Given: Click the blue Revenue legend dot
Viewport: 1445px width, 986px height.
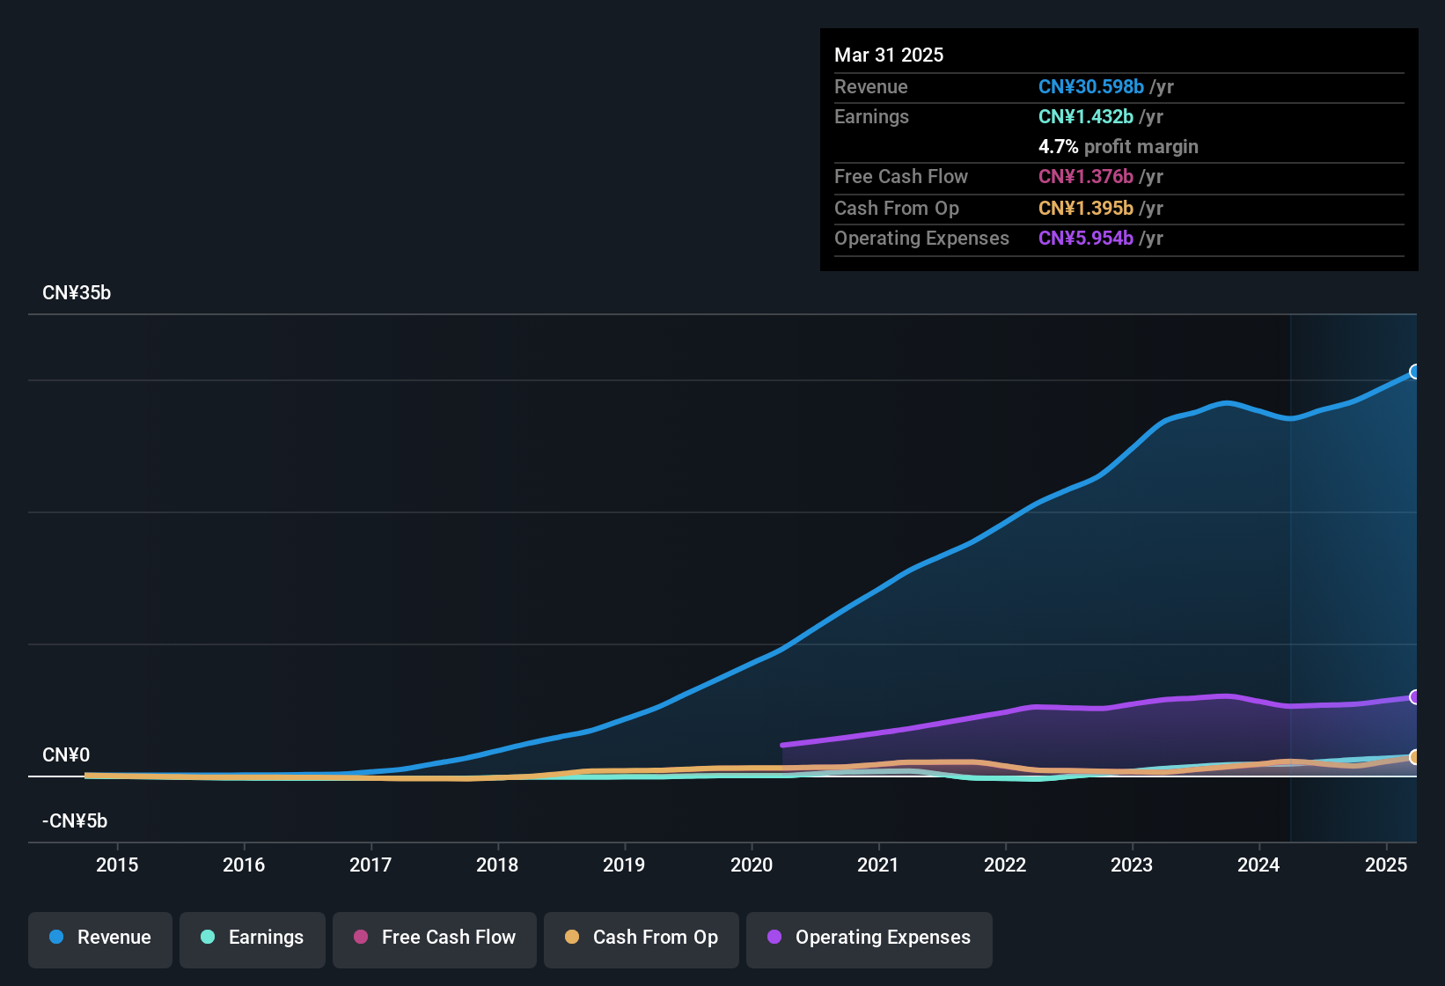Looking at the screenshot, I should click(56, 938).
